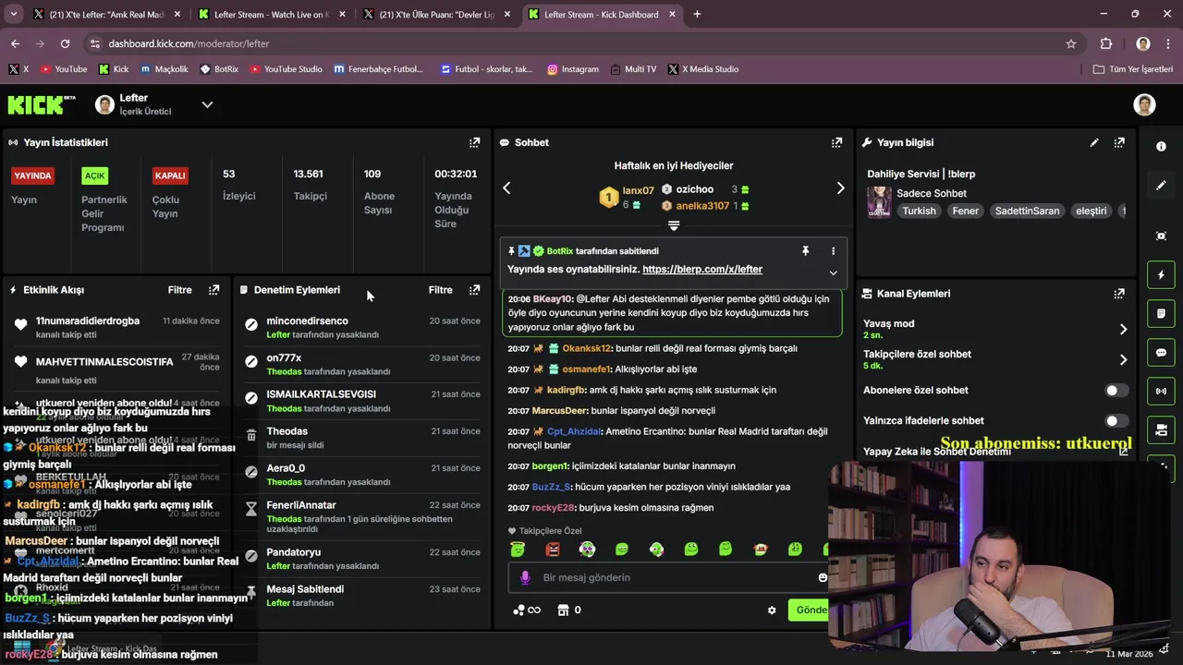Open the BotRix bookmark
The width and height of the screenshot is (1183, 665).
(219, 69)
